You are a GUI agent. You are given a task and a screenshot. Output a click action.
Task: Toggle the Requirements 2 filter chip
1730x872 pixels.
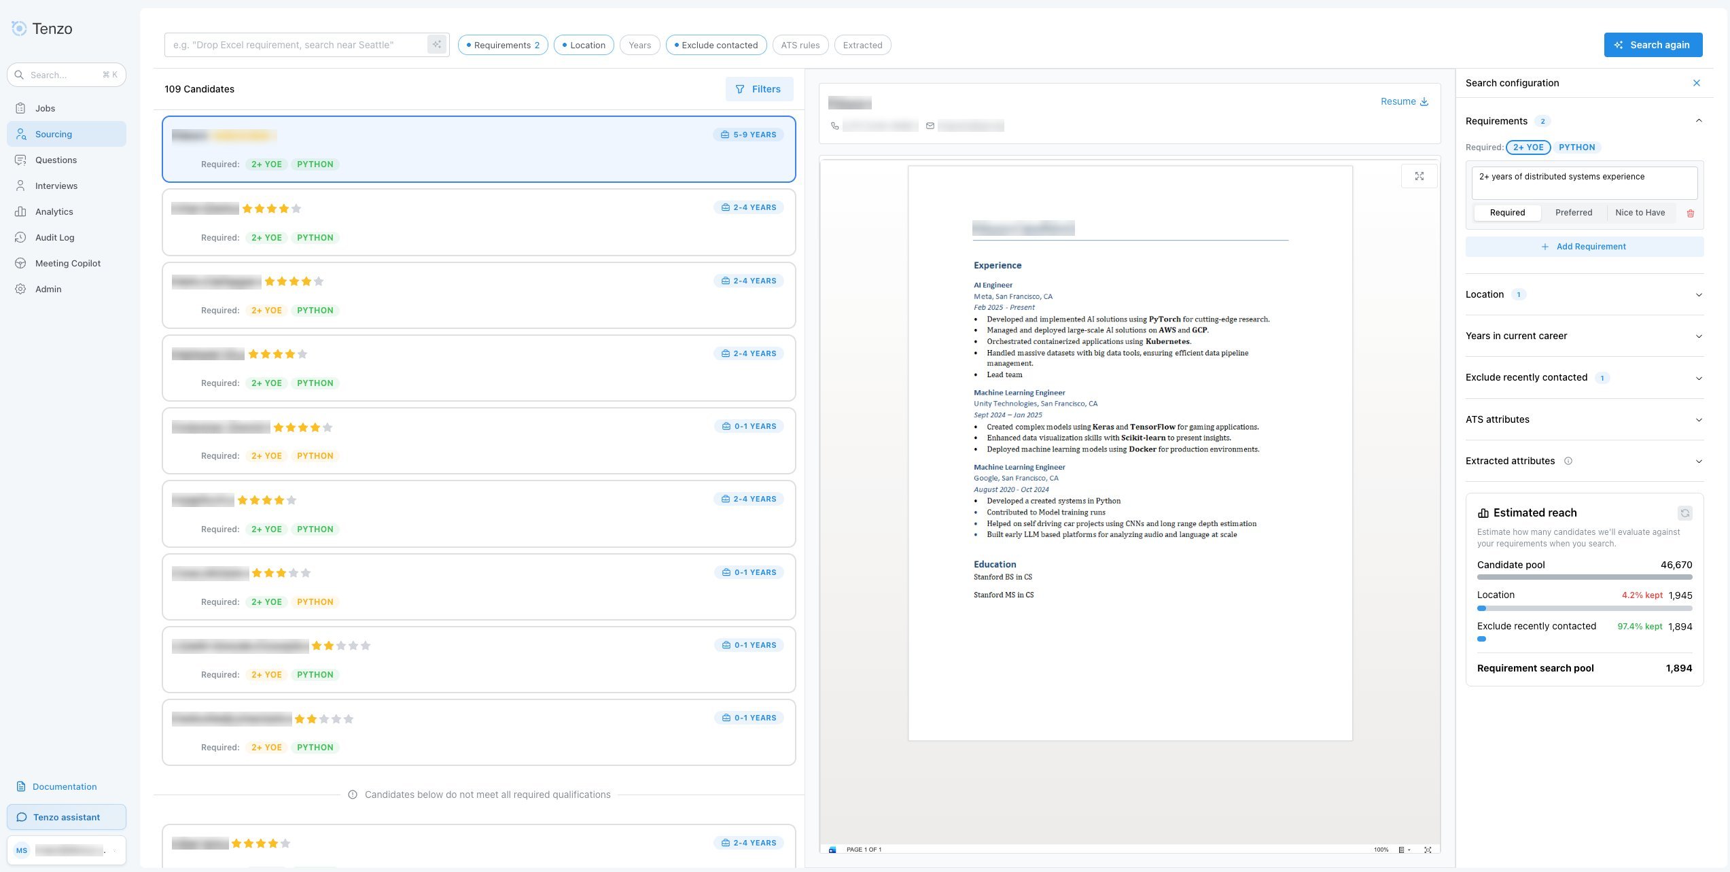click(x=503, y=45)
